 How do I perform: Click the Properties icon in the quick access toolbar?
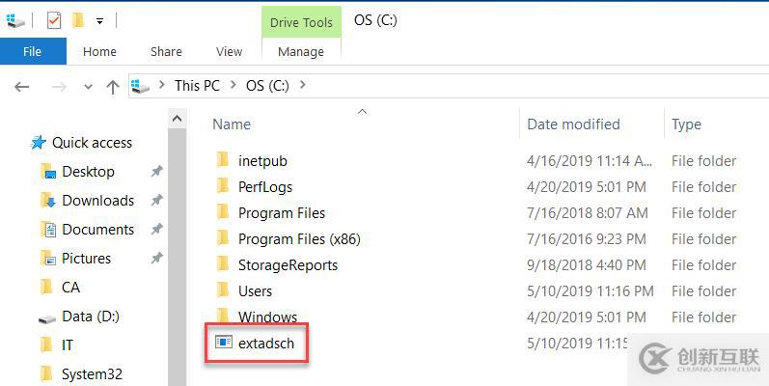54,20
